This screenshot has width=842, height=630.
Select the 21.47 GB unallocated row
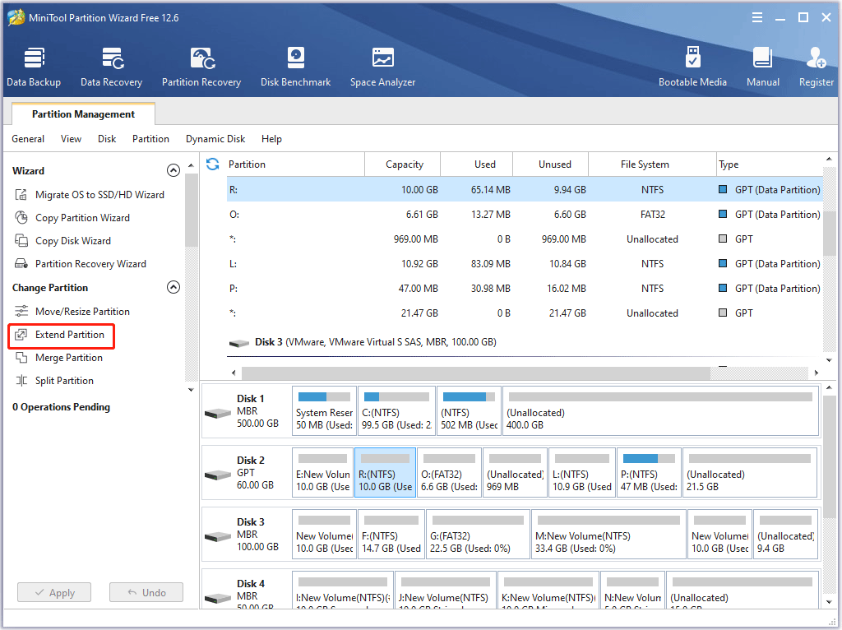(524, 313)
